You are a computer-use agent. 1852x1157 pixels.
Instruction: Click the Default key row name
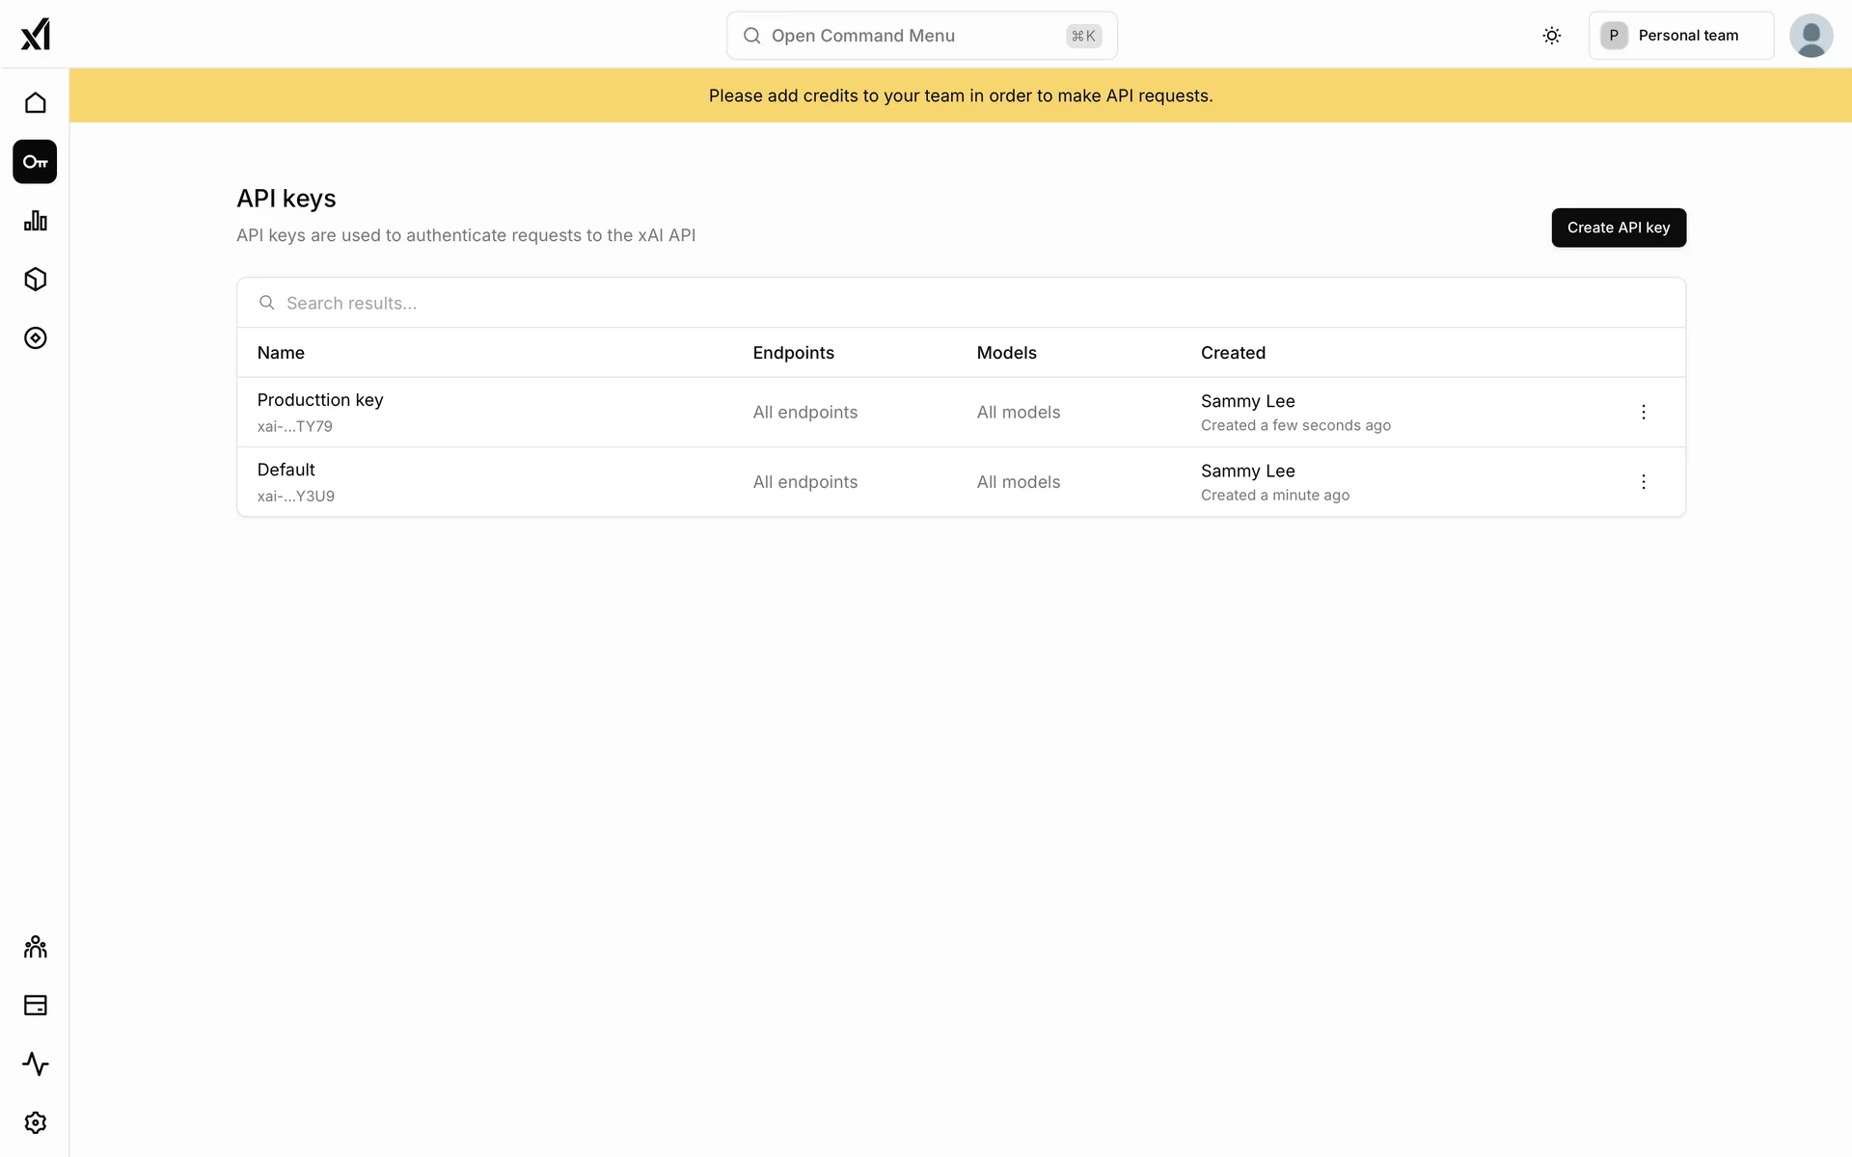[286, 471]
